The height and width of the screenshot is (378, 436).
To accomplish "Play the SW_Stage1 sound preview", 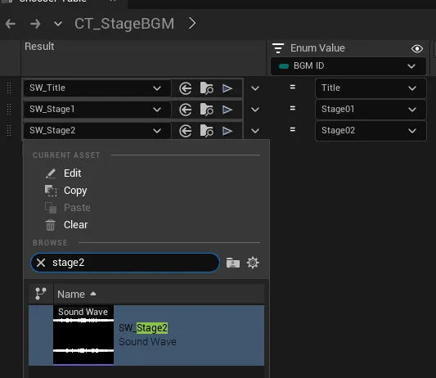I will click(x=227, y=110).
